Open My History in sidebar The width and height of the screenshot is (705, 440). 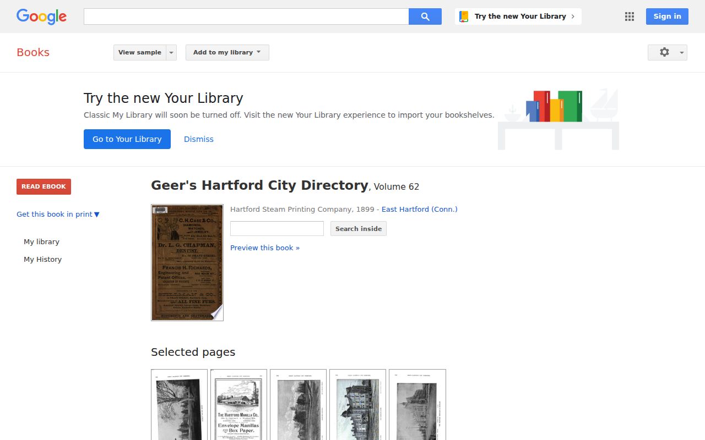[x=42, y=260]
